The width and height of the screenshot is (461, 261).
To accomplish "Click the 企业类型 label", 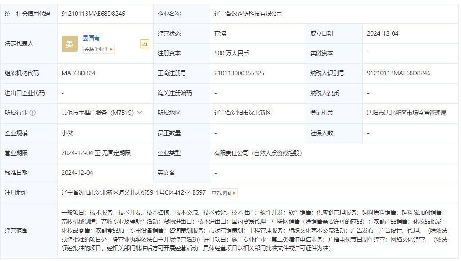I will click(x=169, y=153).
